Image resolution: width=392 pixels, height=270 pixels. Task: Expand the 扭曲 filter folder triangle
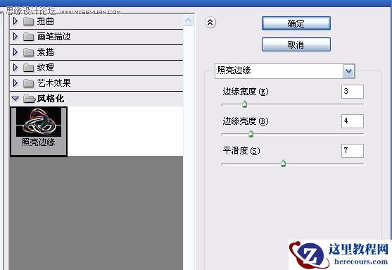15,21
